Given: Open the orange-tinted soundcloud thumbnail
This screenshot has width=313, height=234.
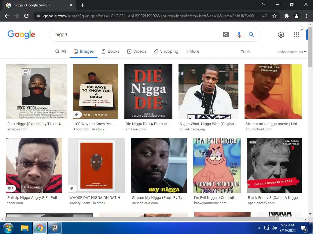Looking at the screenshot, I should point(273,91).
